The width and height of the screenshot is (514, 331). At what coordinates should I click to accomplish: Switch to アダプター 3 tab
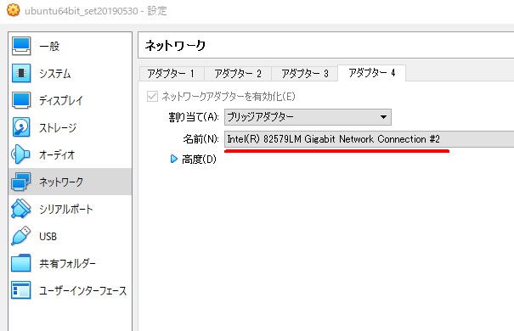tap(304, 73)
